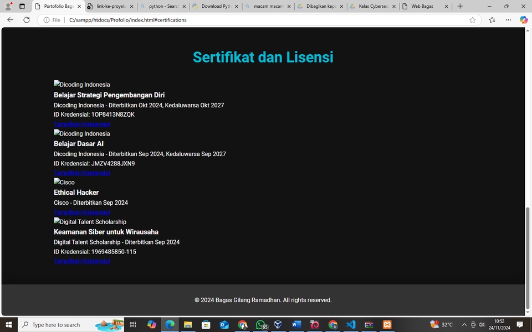Open VirtualBox from the taskbar
Screen dimensions: 532x332
pyautogui.click(x=278, y=325)
